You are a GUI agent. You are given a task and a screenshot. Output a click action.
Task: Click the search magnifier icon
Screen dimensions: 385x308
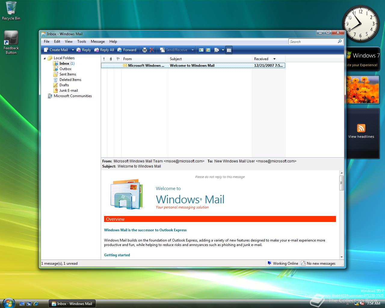point(340,42)
